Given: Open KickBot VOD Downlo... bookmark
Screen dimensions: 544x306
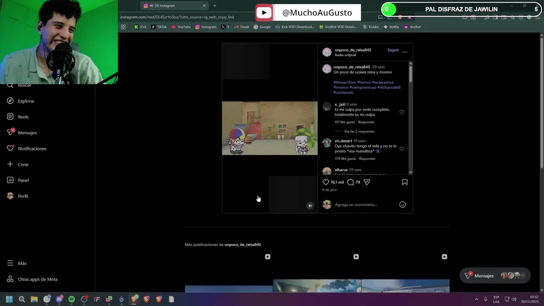Looking at the screenshot, I should tap(338, 27).
